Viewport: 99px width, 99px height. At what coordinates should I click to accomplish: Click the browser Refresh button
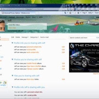point(70,9)
